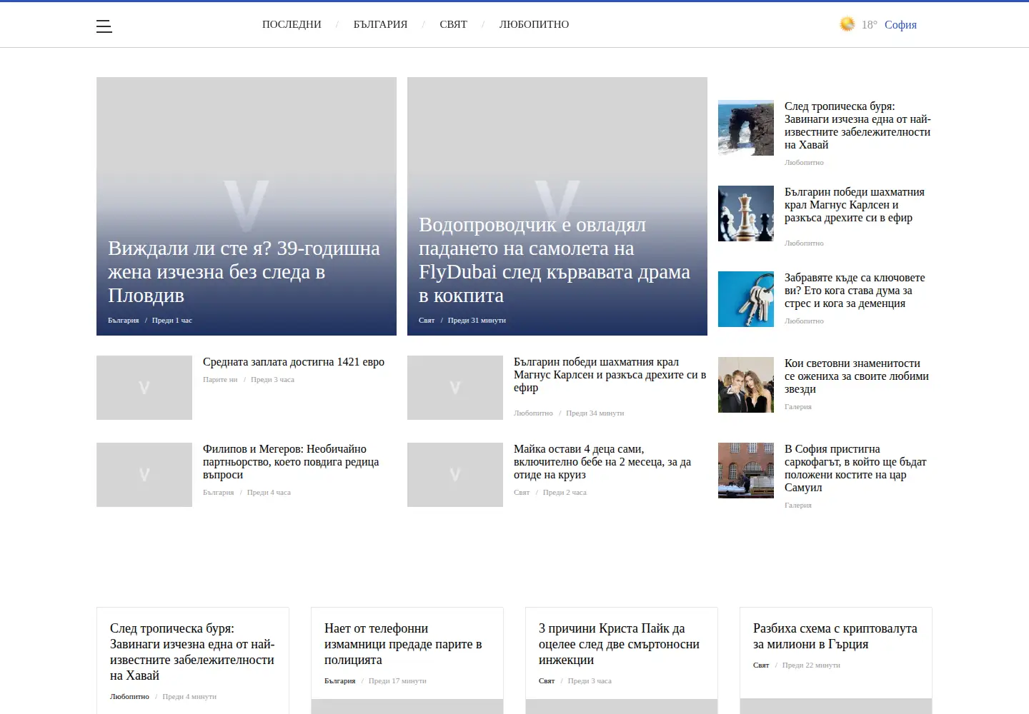Read the mother left 4 children article
1029x714 pixels.
tap(602, 462)
